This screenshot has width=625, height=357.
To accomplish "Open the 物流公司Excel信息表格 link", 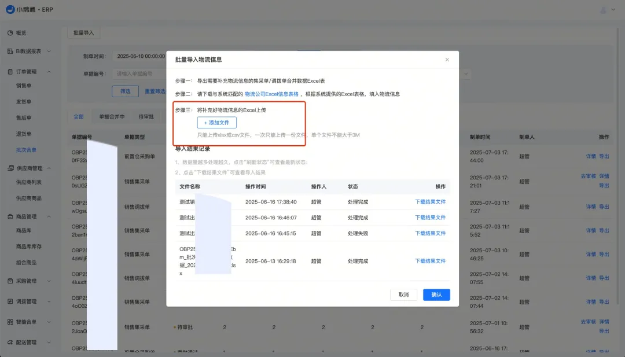I will pyautogui.click(x=271, y=94).
